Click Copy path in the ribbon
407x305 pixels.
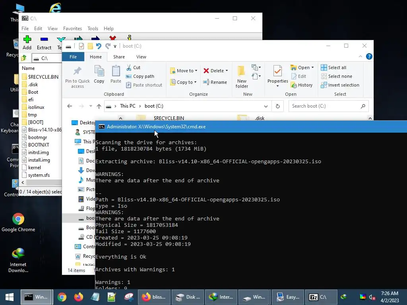pos(140,76)
